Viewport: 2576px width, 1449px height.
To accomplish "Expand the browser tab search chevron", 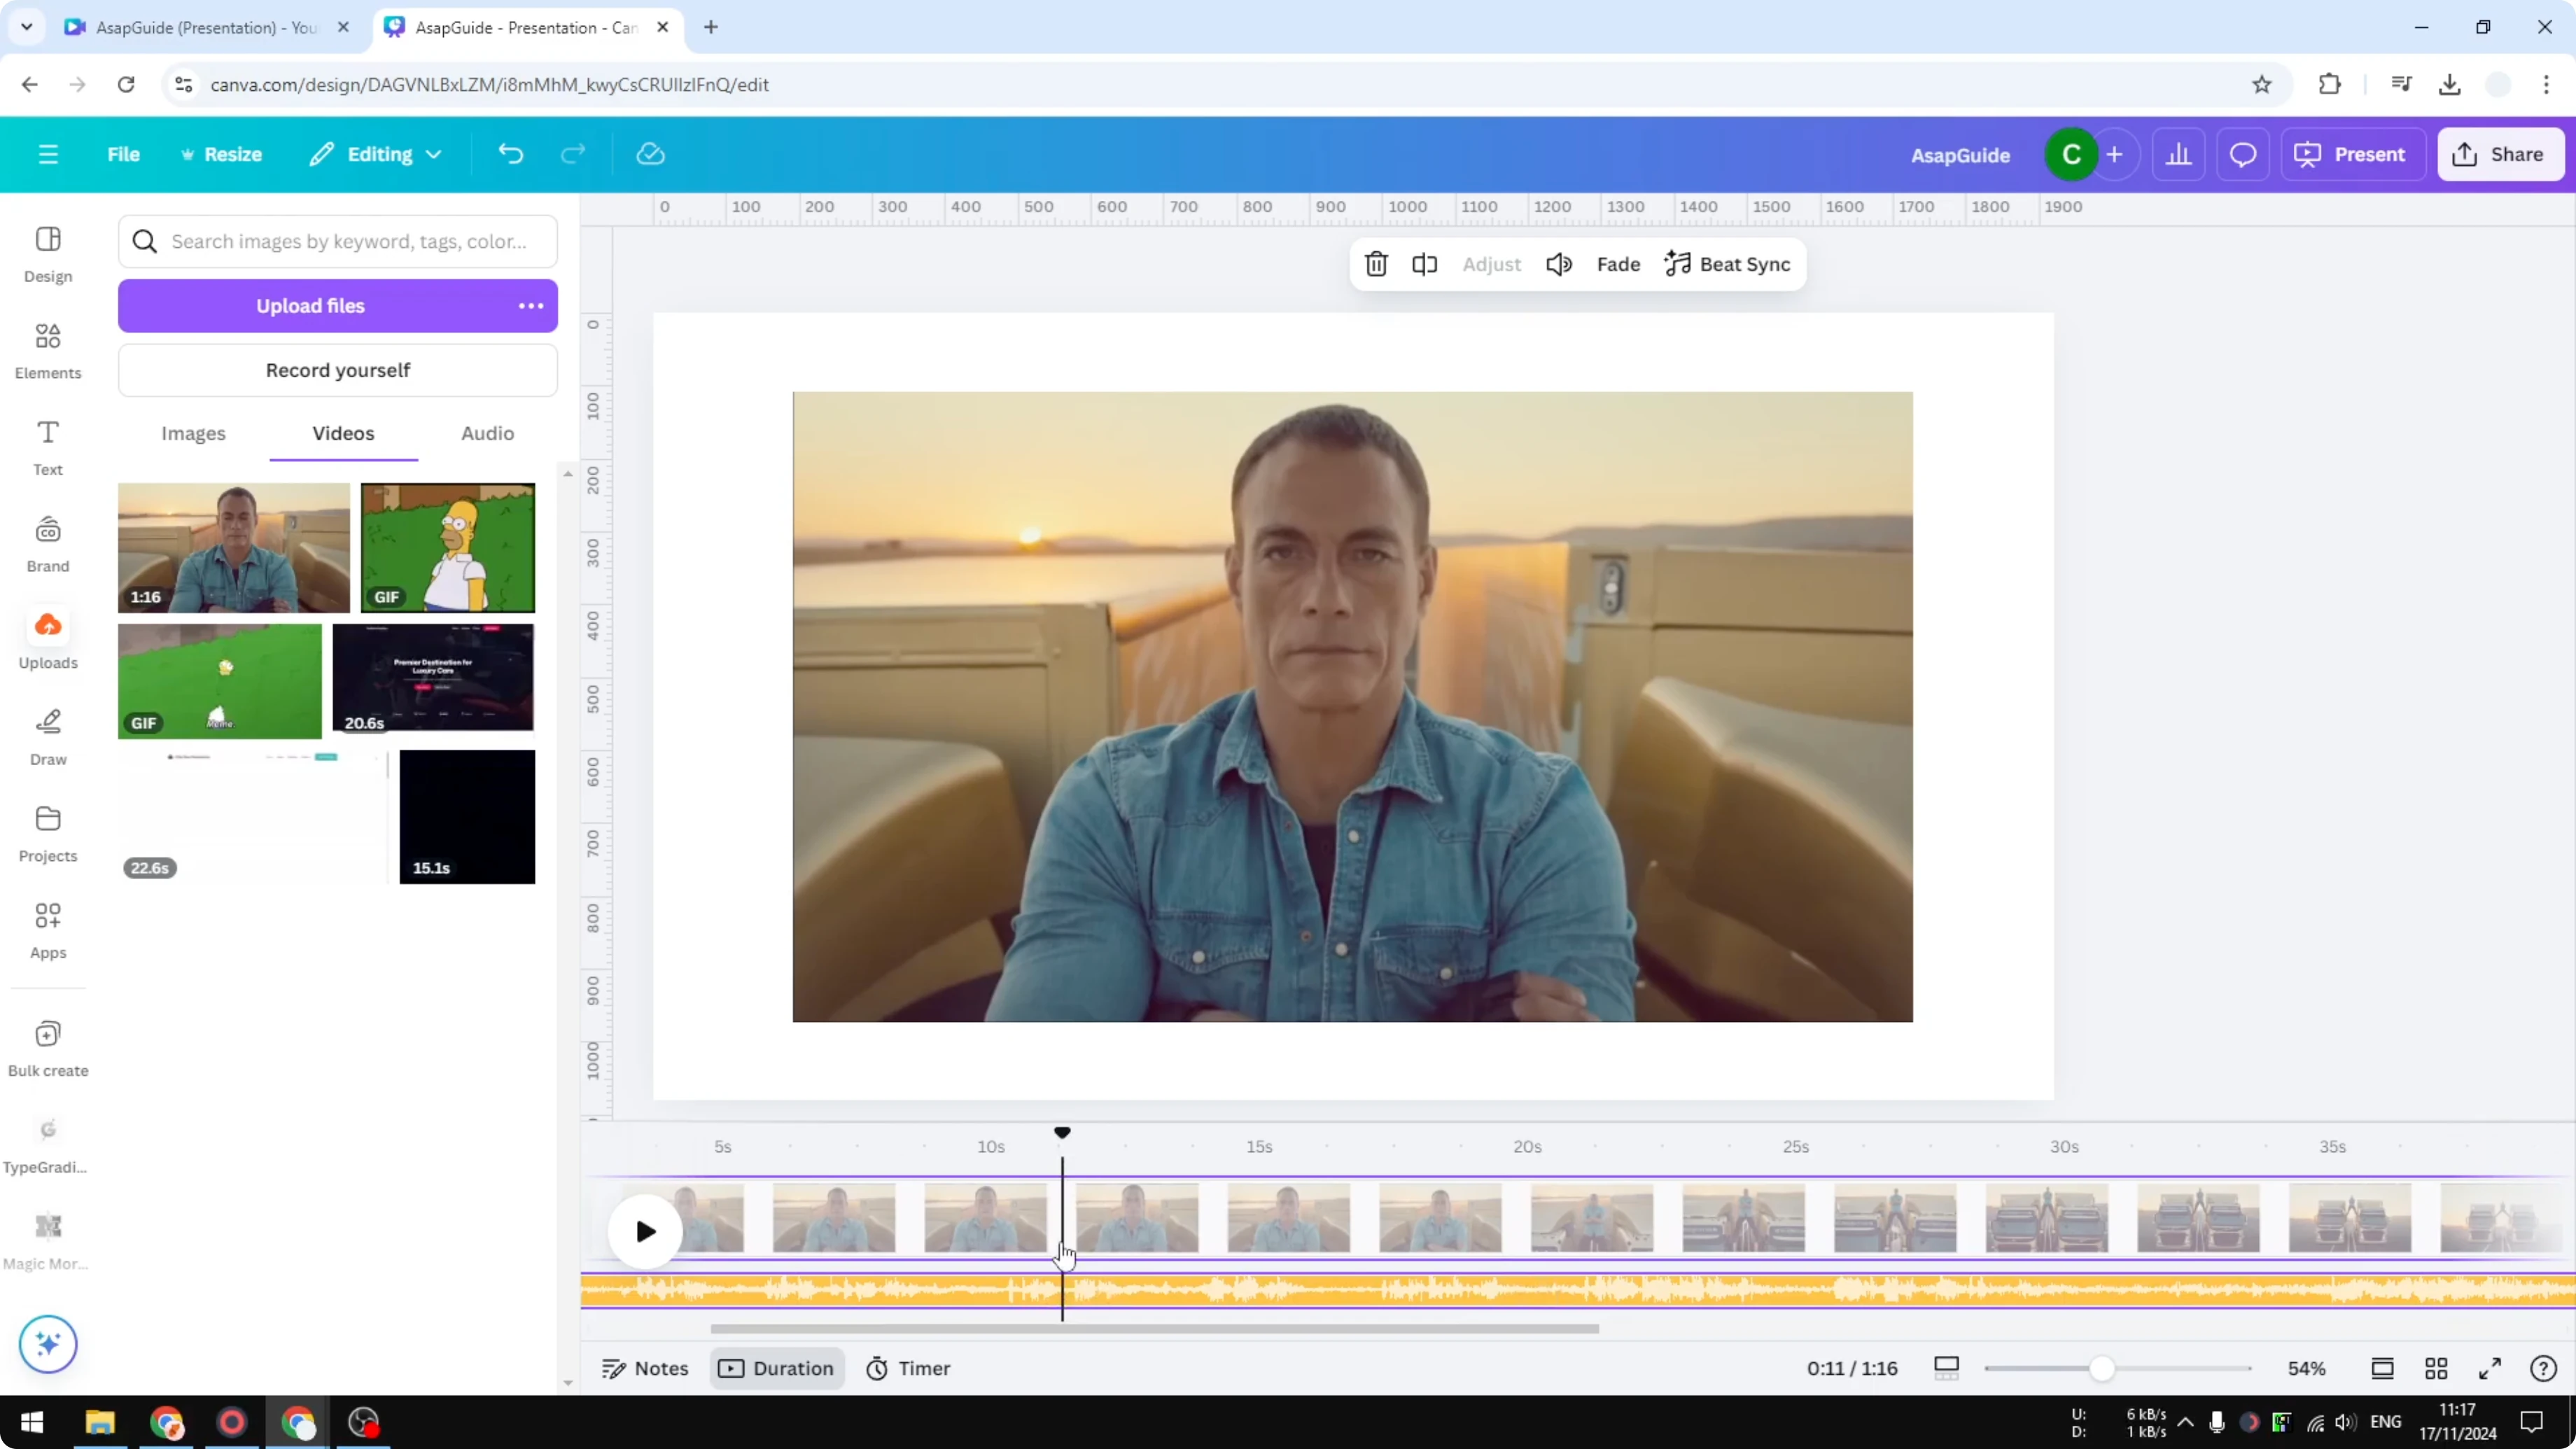I will 26,27.
